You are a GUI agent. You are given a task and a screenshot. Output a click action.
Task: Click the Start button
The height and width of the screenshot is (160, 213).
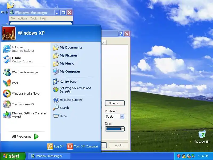coord(13,156)
